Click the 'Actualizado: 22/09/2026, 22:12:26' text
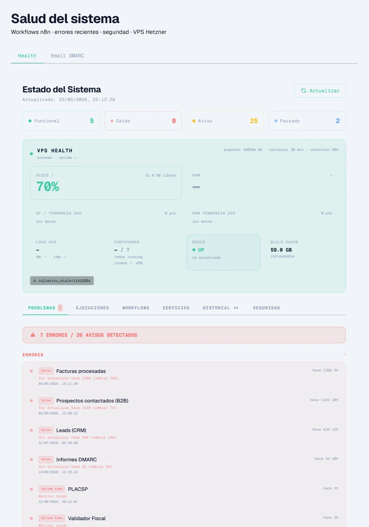 (69, 100)
